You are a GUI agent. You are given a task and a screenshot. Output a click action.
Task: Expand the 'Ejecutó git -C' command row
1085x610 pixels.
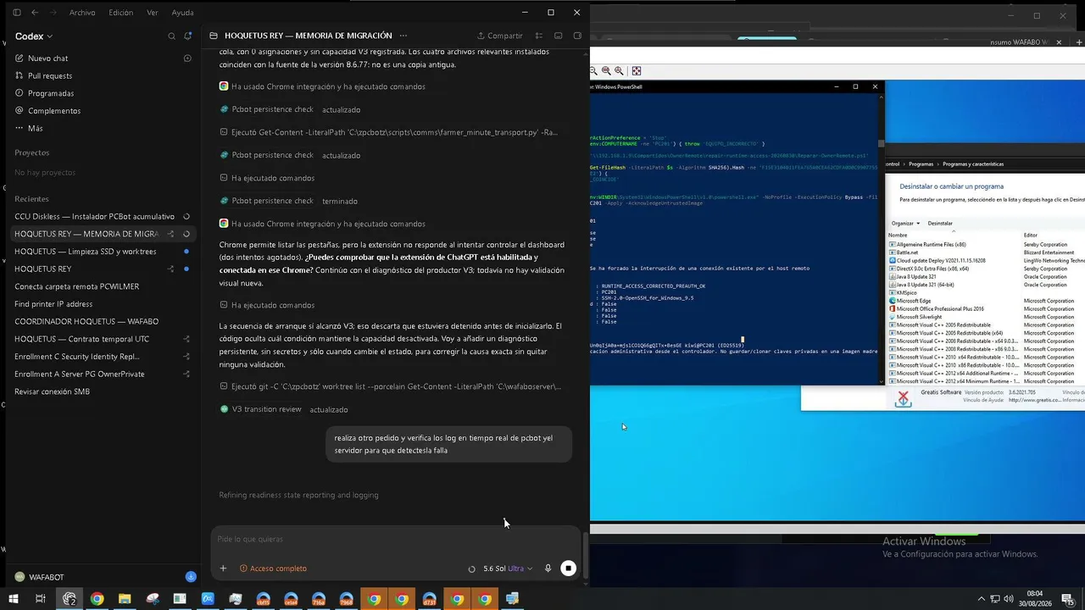(x=390, y=386)
